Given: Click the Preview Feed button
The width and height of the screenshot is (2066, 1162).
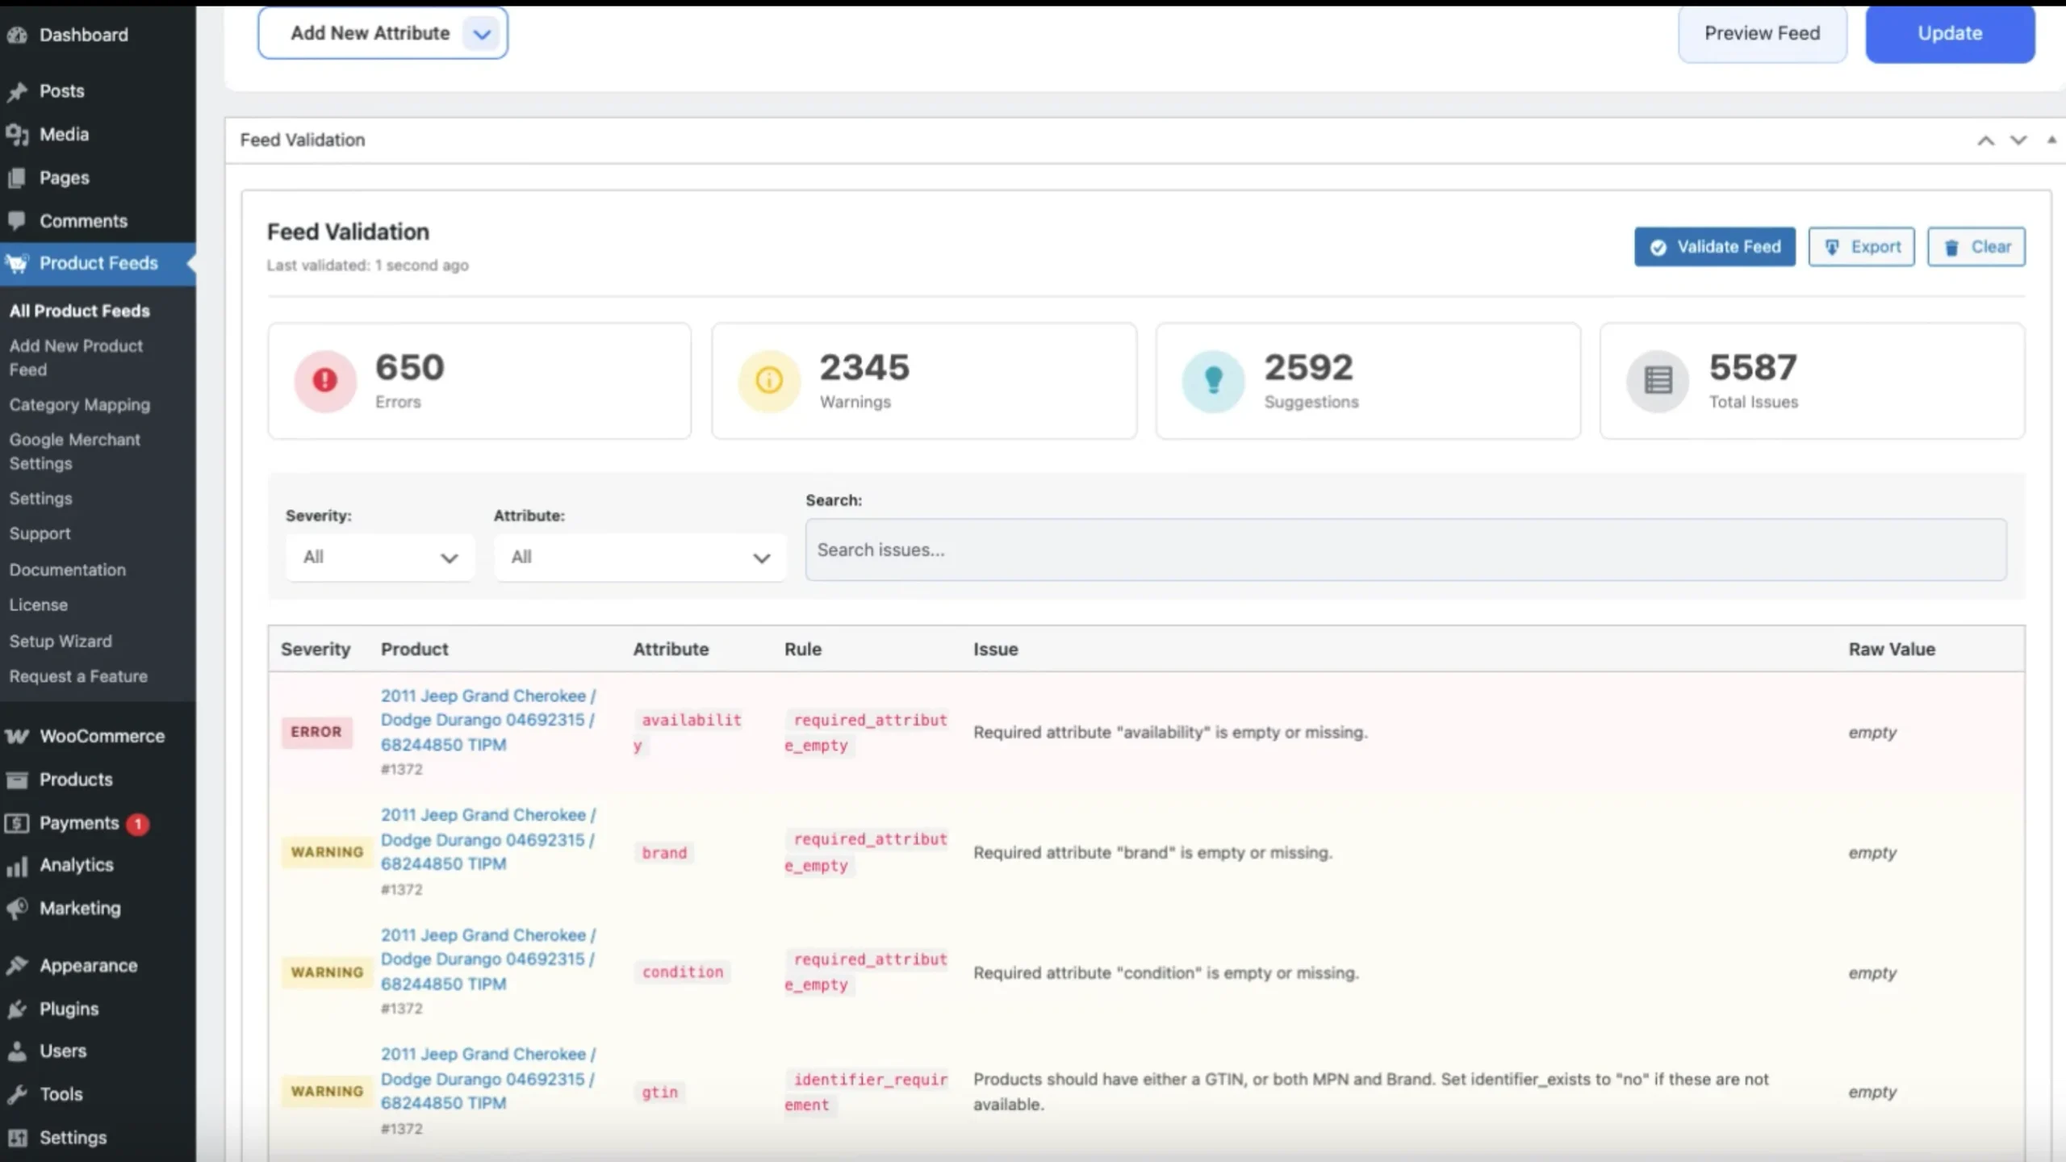Looking at the screenshot, I should pyautogui.click(x=1763, y=33).
